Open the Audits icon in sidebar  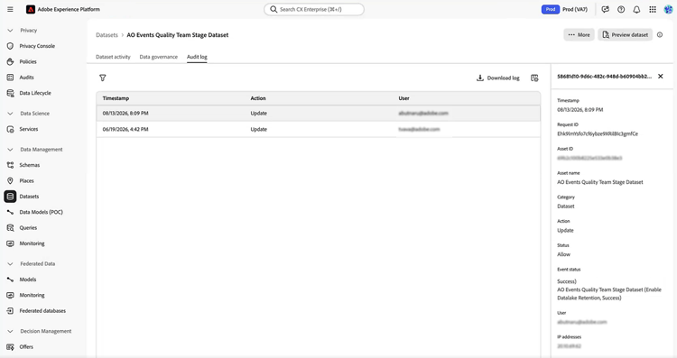[x=10, y=78]
